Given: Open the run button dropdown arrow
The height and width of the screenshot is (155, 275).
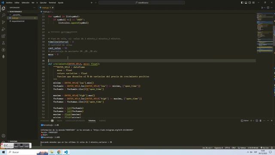Looking at the screenshot, I should tap(265, 8).
